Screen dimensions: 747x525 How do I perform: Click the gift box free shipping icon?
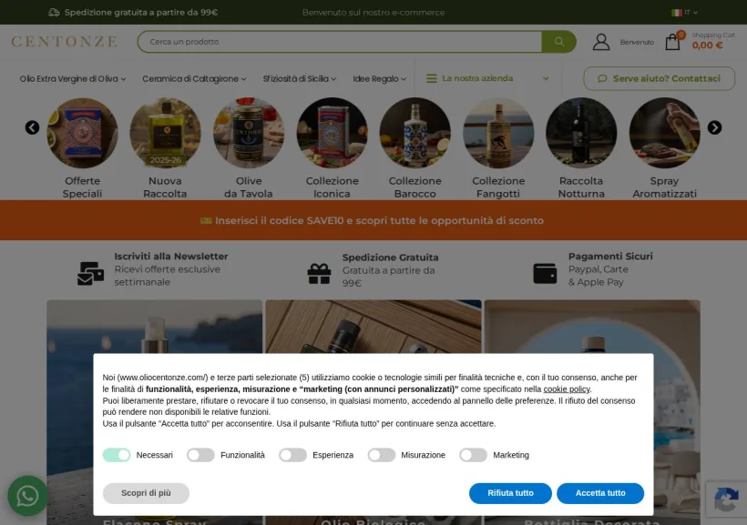(x=319, y=274)
